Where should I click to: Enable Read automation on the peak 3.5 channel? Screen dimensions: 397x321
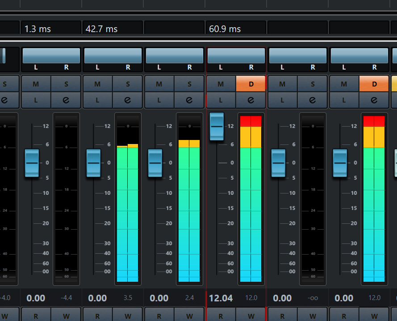98,315
